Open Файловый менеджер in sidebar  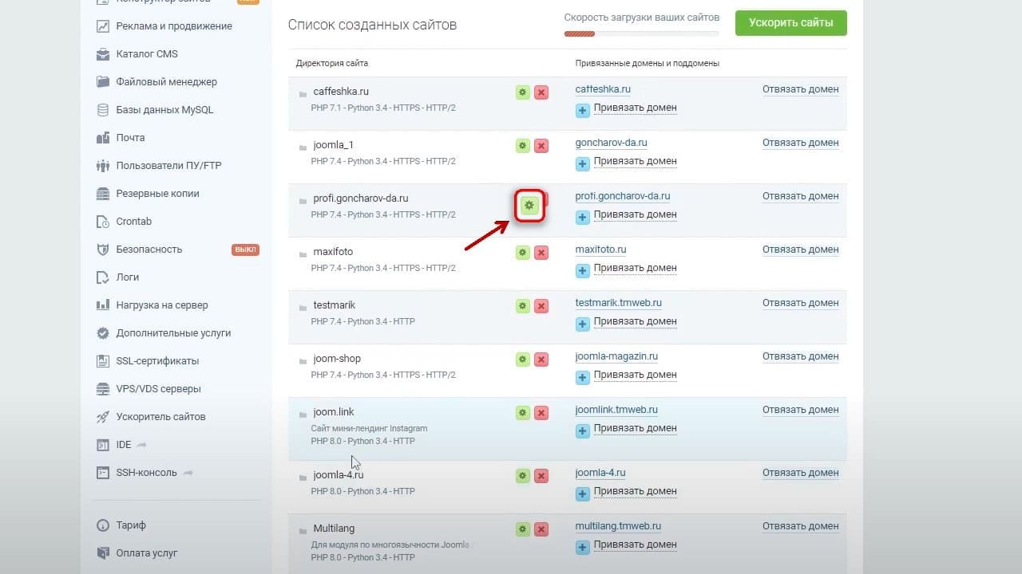156,82
